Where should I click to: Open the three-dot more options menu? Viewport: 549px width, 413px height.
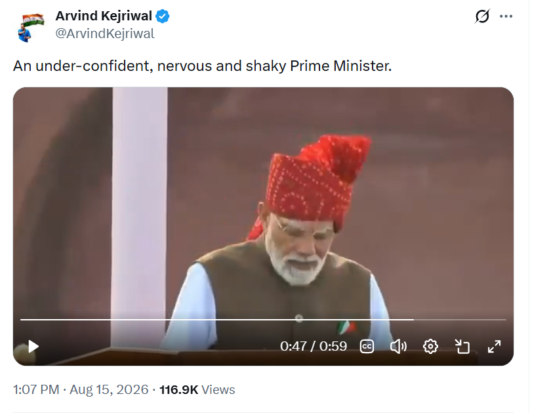[506, 16]
